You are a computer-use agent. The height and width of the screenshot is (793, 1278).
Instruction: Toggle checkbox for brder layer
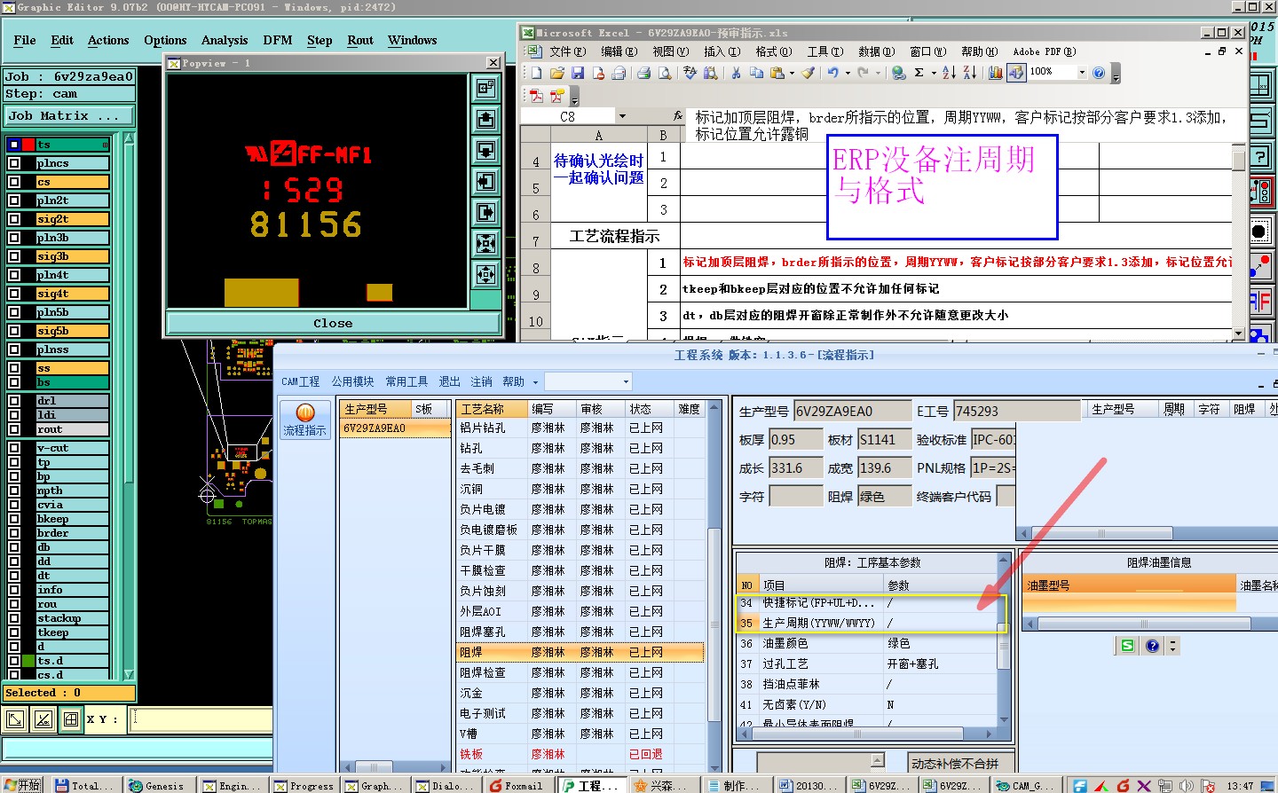14,533
